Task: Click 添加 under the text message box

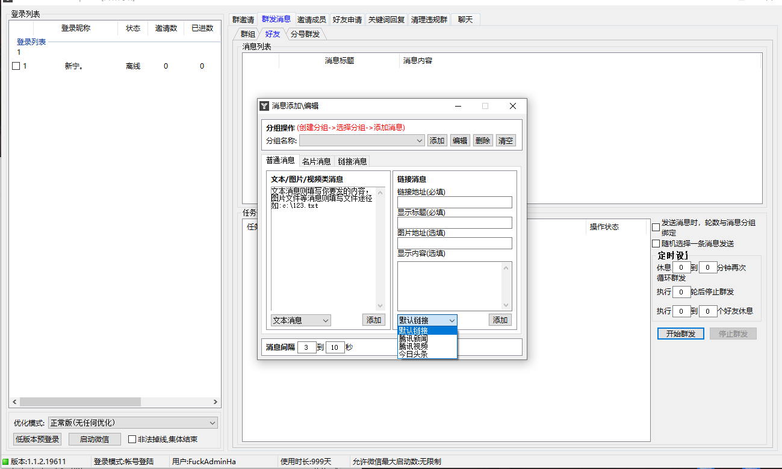Action: click(374, 320)
